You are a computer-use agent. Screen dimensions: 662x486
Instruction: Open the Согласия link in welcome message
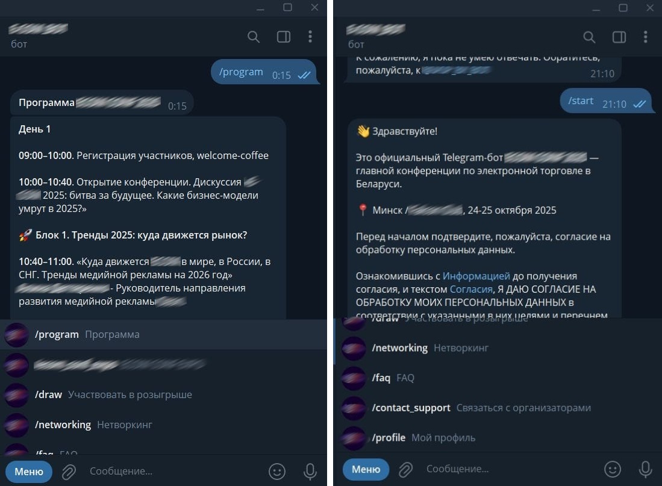[470, 289]
